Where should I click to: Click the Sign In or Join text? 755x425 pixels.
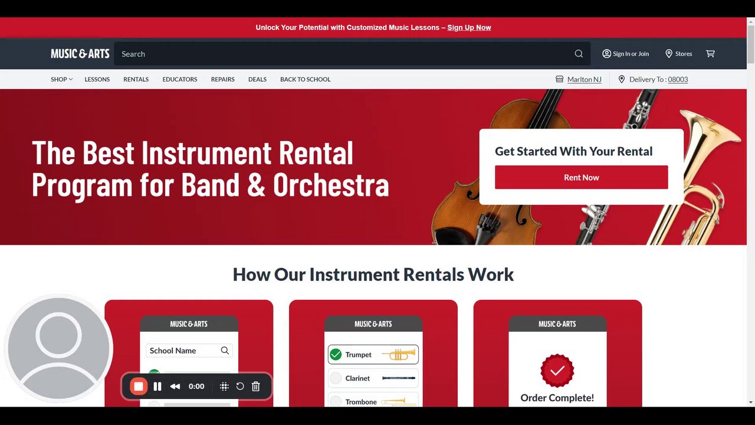631,54
